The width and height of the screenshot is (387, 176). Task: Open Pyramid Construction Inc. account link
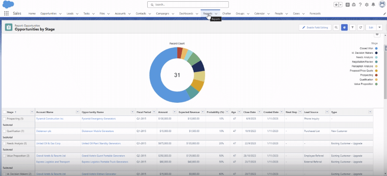point(50,118)
